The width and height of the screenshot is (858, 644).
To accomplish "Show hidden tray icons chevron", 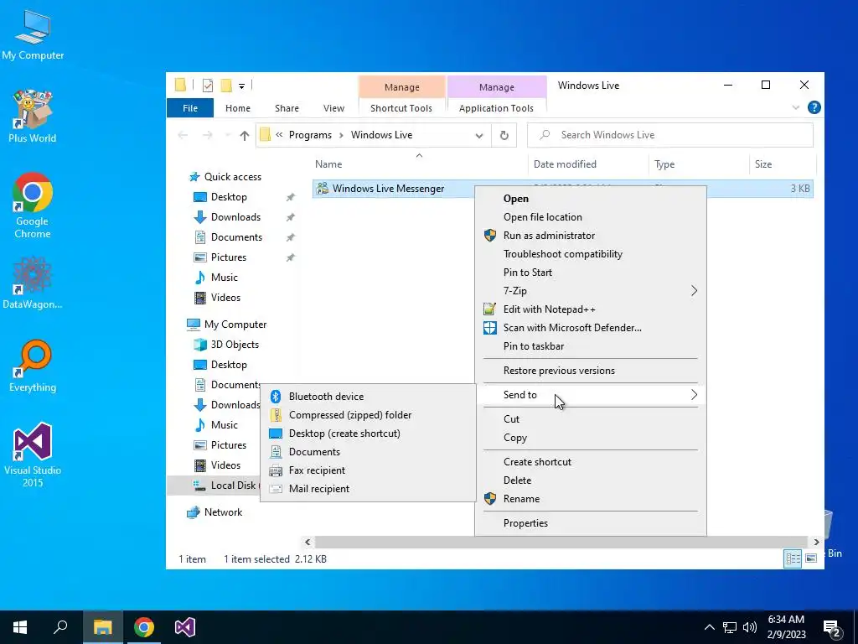I will tap(709, 627).
